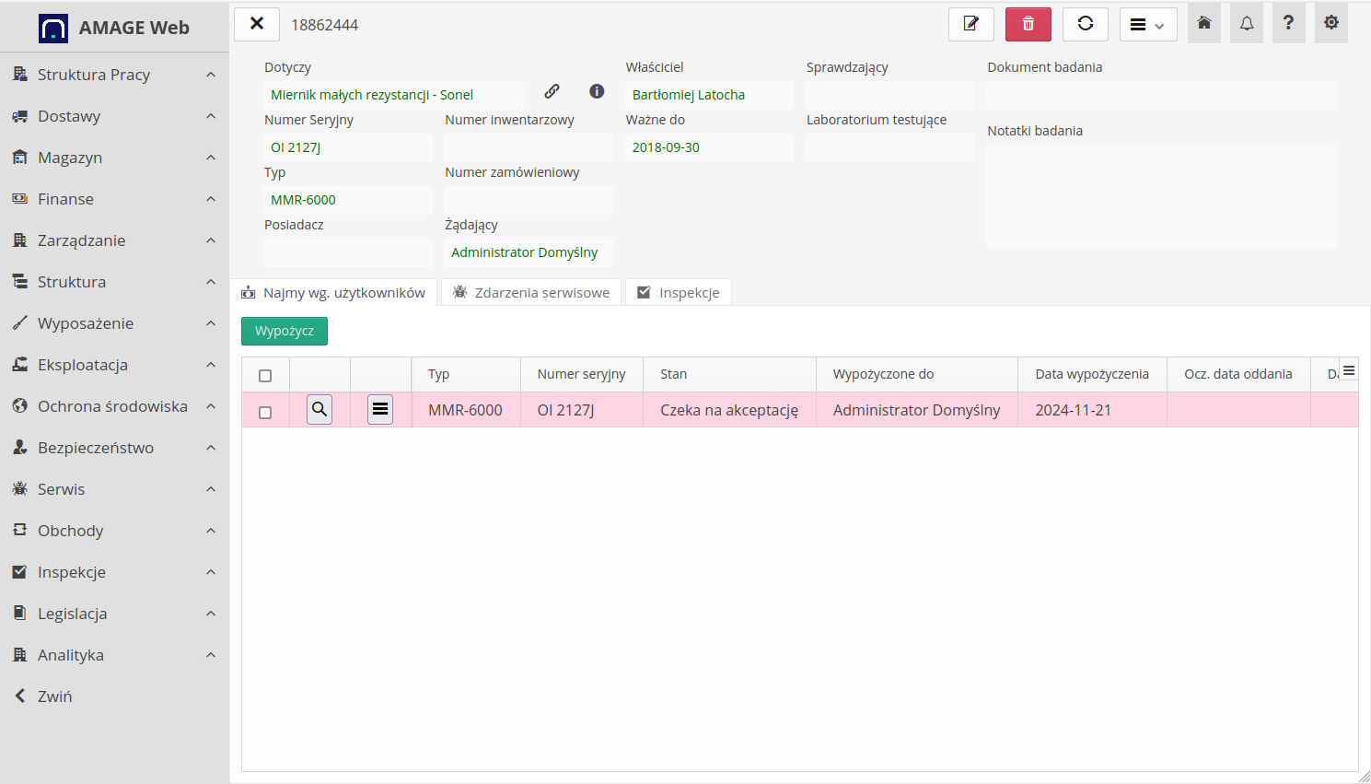
Task: Click the link chain icon next to Dotyczy
Action: tap(552, 91)
